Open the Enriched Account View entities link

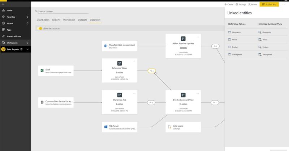(x=183, y=104)
